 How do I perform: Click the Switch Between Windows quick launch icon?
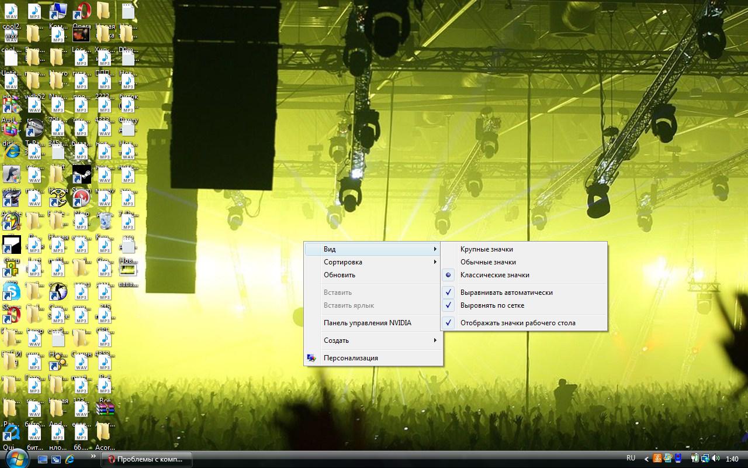pyautogui.click(x=56, y=459)
